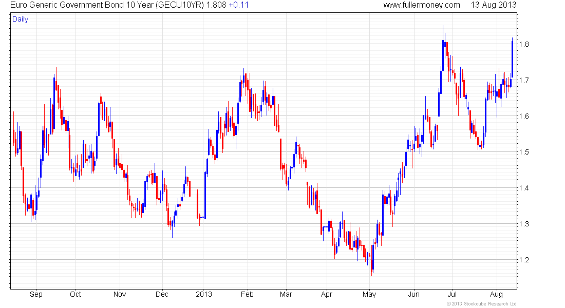Click the 'May' x-axis label
Screen dimensions: 565x308
pos(369,294)
